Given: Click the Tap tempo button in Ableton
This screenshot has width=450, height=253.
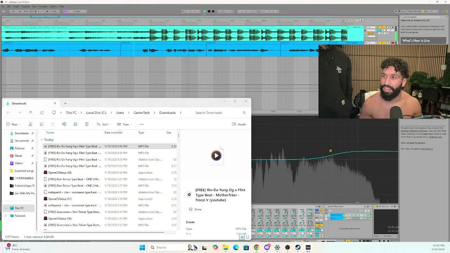Looking at the screenshot, I should point(20,11).
